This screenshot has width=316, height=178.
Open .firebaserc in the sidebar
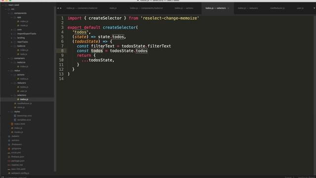16,144
